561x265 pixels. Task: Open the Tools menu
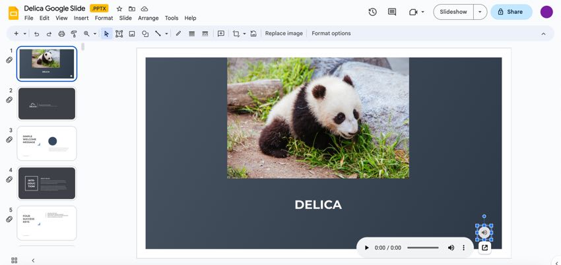172,18
